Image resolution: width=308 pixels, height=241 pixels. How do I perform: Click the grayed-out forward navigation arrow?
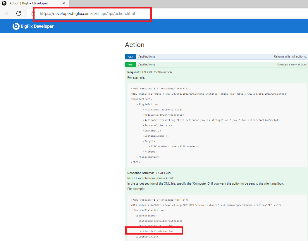6,13
